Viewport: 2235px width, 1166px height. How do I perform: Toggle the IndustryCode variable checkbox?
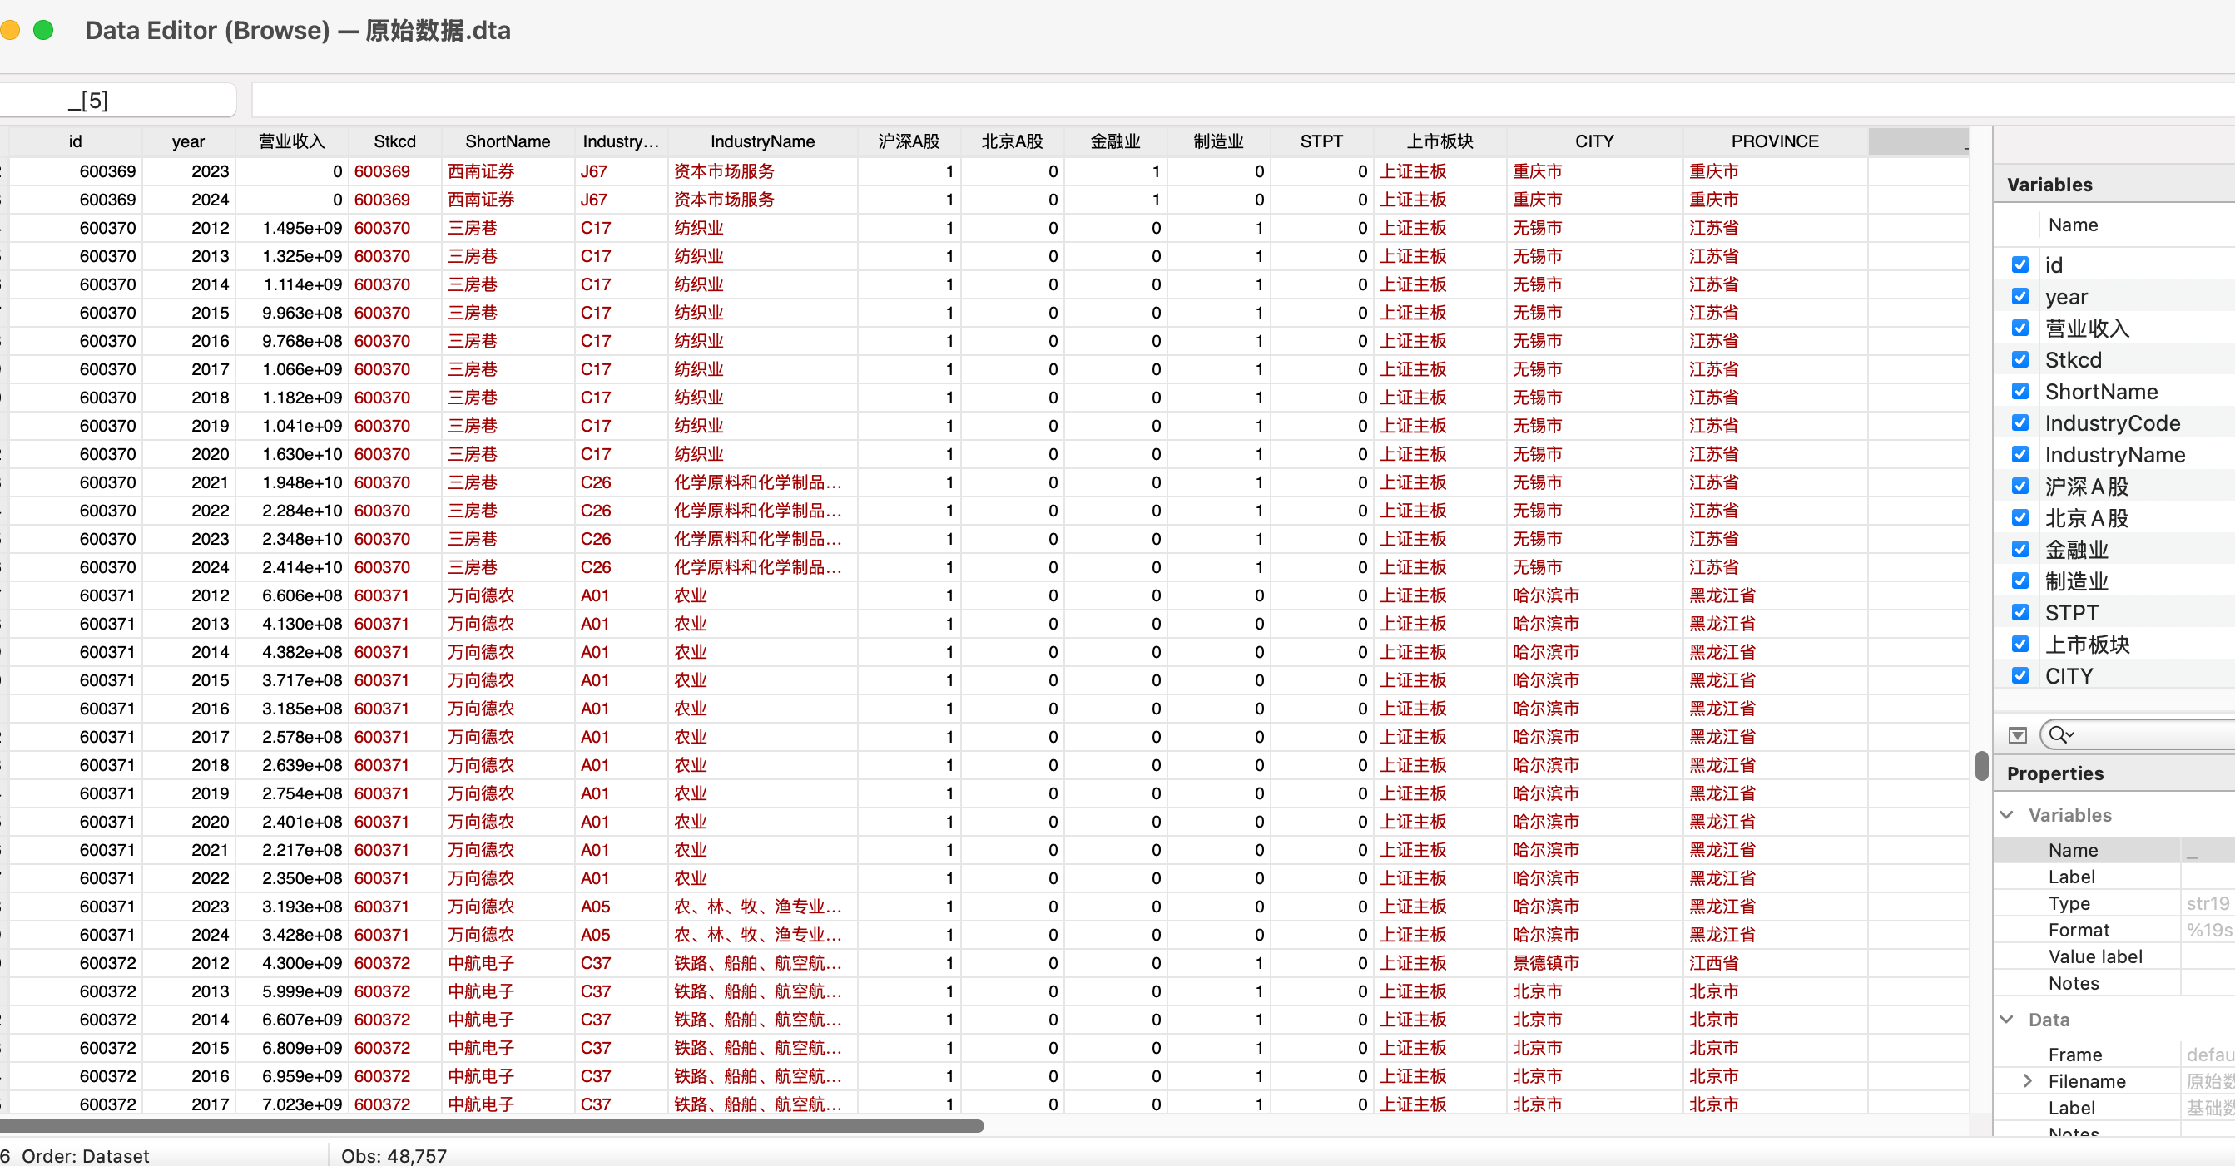pos(2019,423)
